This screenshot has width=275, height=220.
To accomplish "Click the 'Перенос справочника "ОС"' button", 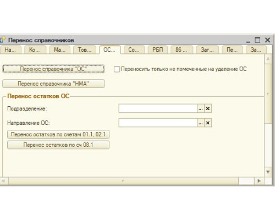I will coord(53,69).
